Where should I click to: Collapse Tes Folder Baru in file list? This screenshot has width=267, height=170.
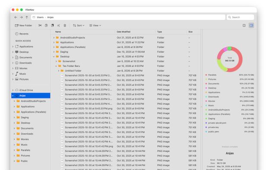pyautogui.click(x=56, y=66)
